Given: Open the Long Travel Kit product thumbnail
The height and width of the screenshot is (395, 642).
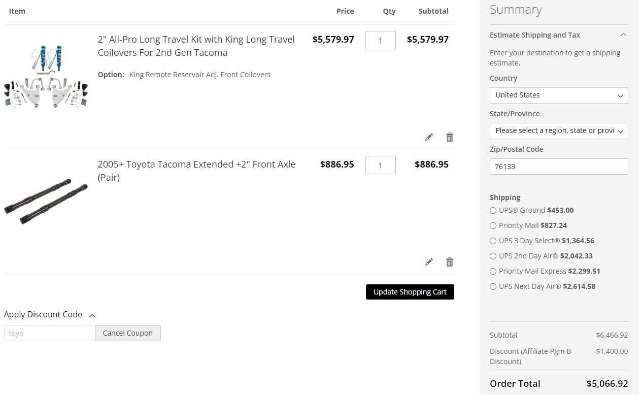Looking at the screenshot, I should pyautogui.click(x=46, y=76).
